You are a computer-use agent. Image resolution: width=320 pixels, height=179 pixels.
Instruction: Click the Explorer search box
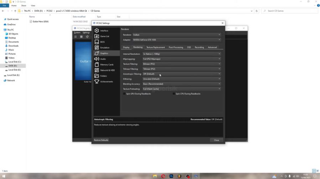click(290, 11)
